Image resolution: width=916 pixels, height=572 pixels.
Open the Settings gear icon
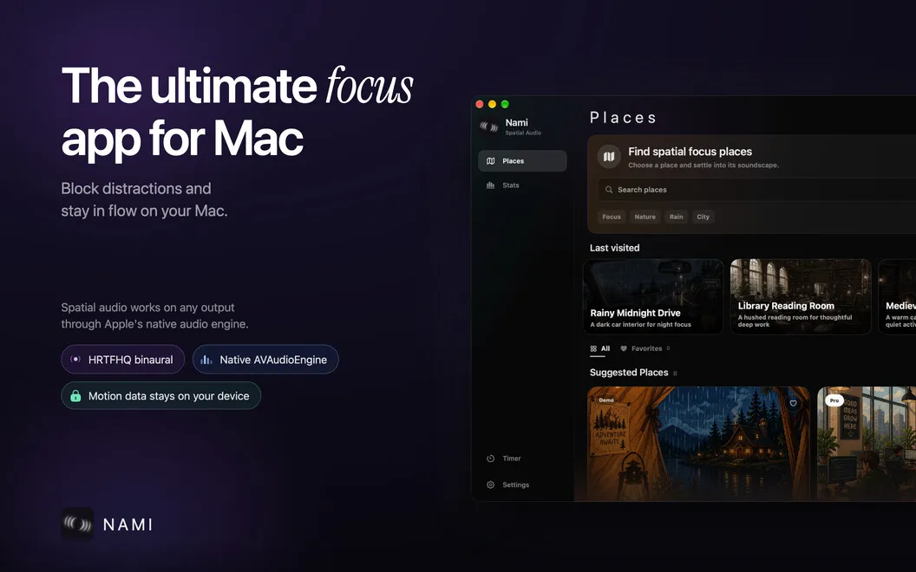(x=491, y=485)
